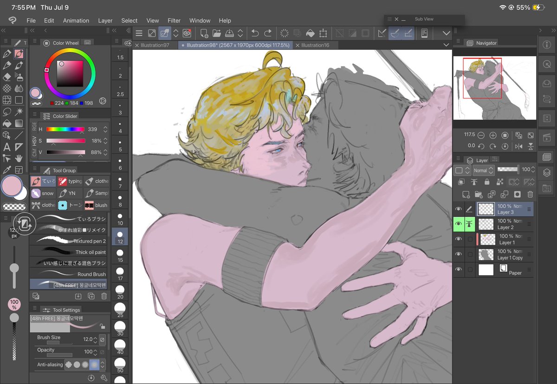Click the Save icon in command bar
Image resolution: width=557 pixels, height=384 pixels.
point(229,33)
